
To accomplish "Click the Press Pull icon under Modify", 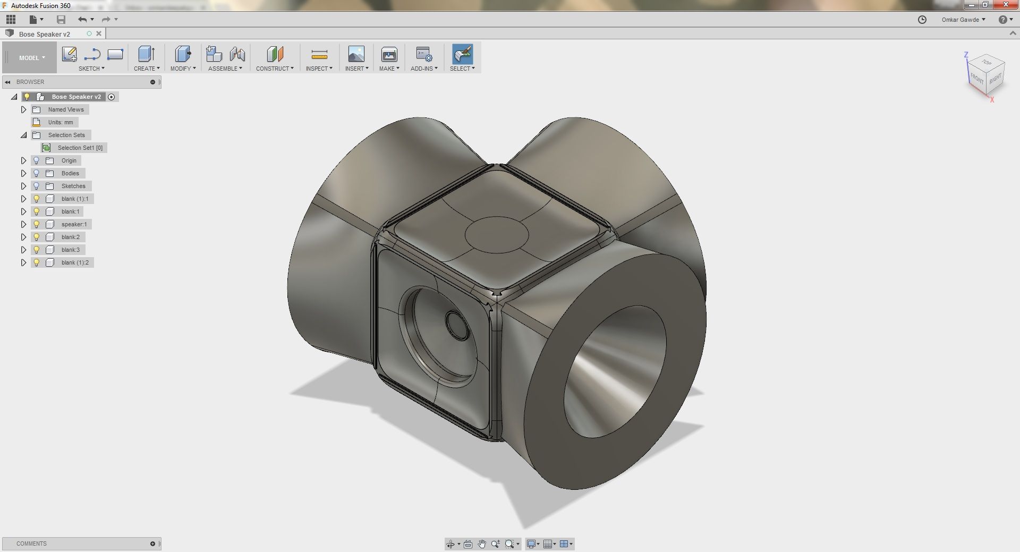I will (183, 54).
